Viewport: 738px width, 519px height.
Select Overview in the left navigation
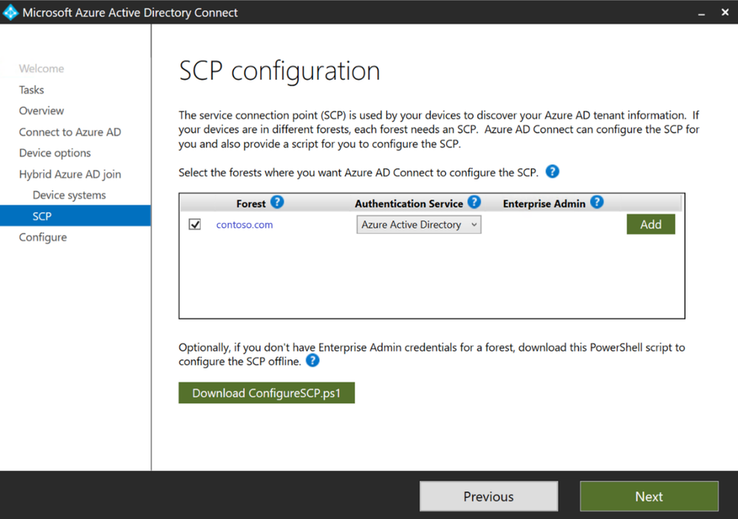[41, 111]
